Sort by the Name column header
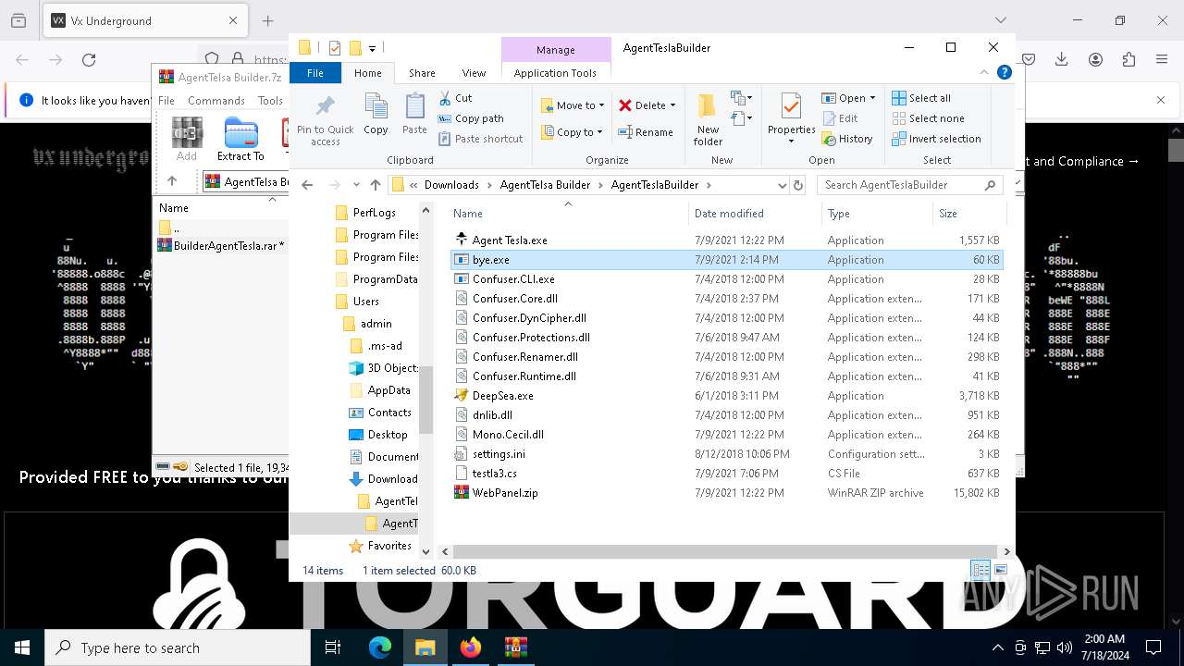 coord(568,214)
